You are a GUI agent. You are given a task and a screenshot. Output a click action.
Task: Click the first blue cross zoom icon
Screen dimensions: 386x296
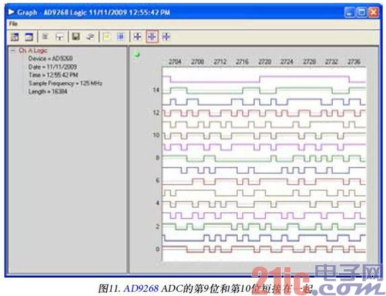point(137,36)
